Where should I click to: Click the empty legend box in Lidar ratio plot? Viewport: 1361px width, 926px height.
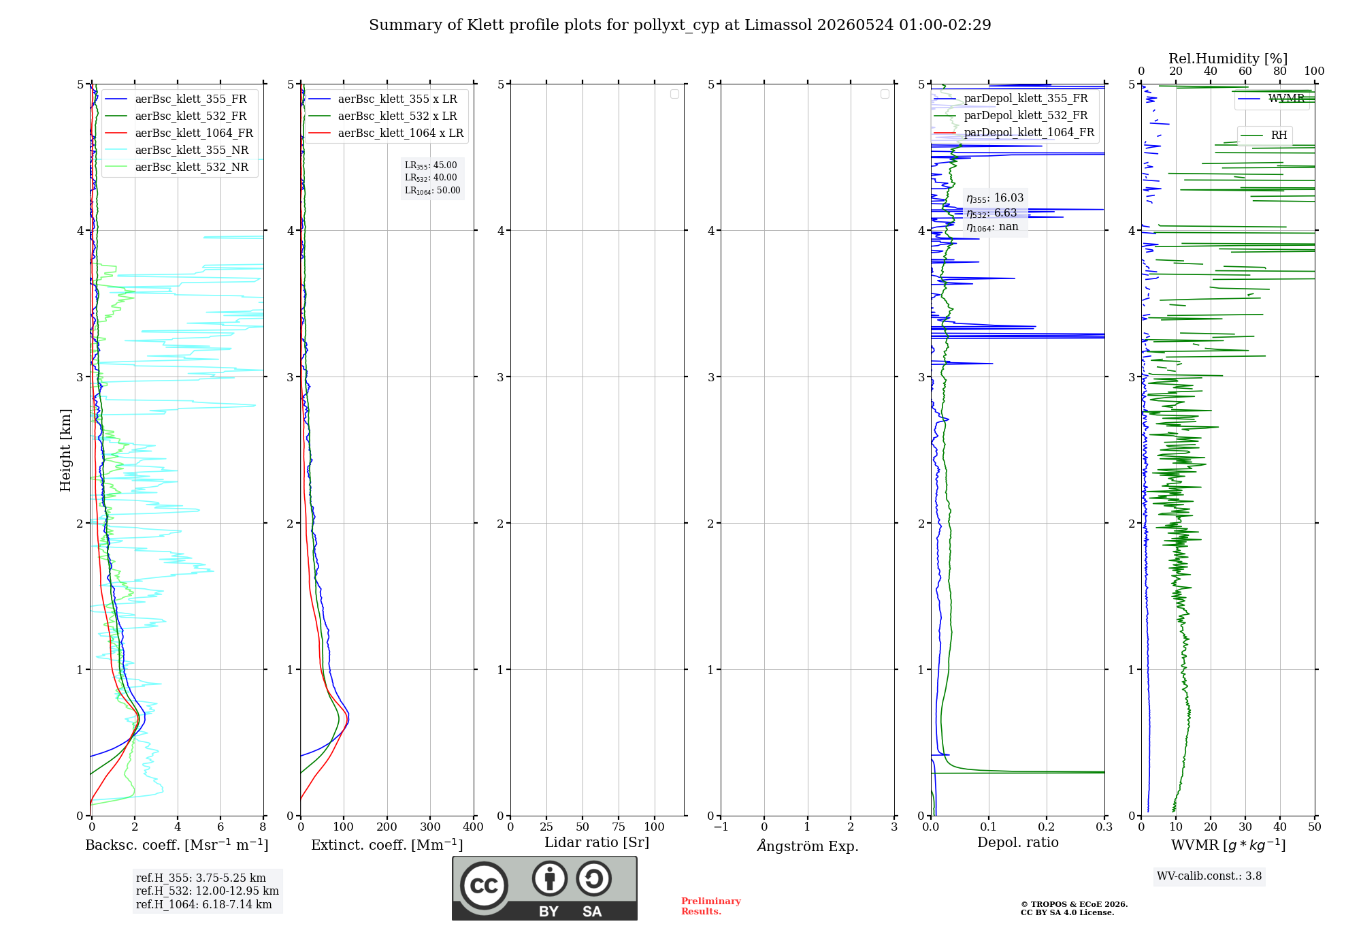(x=674, y=94)
